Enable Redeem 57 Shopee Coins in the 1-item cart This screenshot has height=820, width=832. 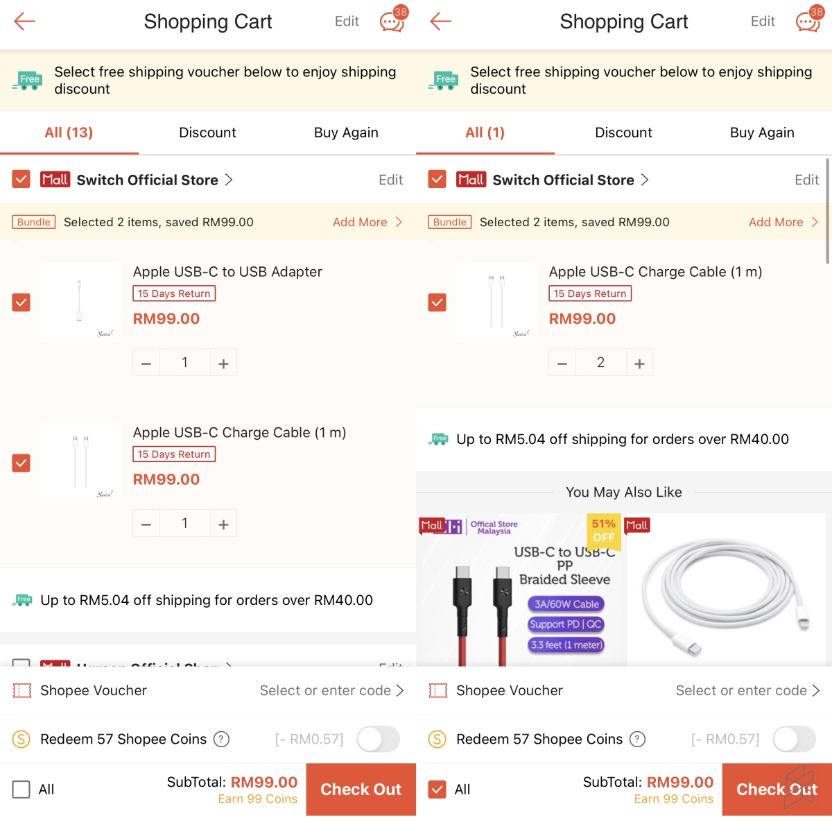[794, 740]
